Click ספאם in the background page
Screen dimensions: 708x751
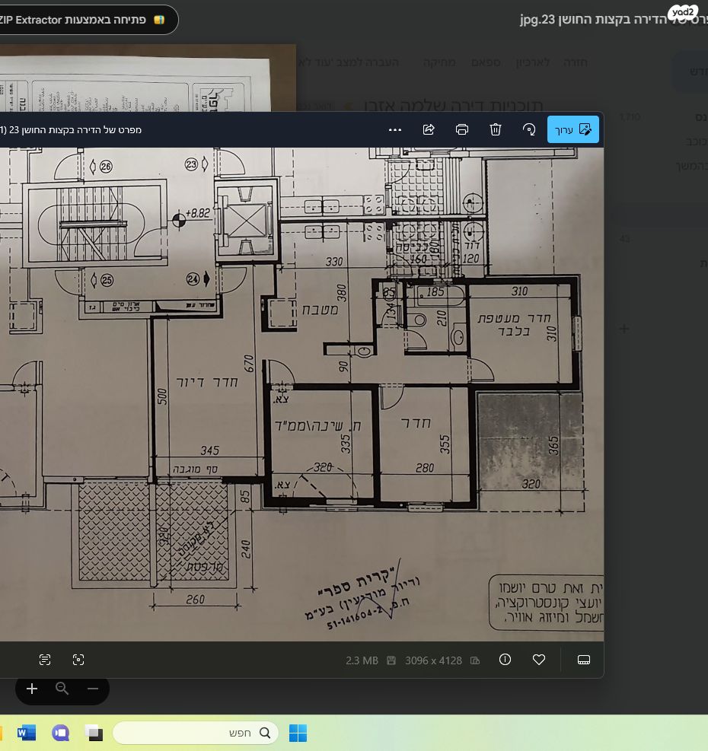tap(486, 62)
